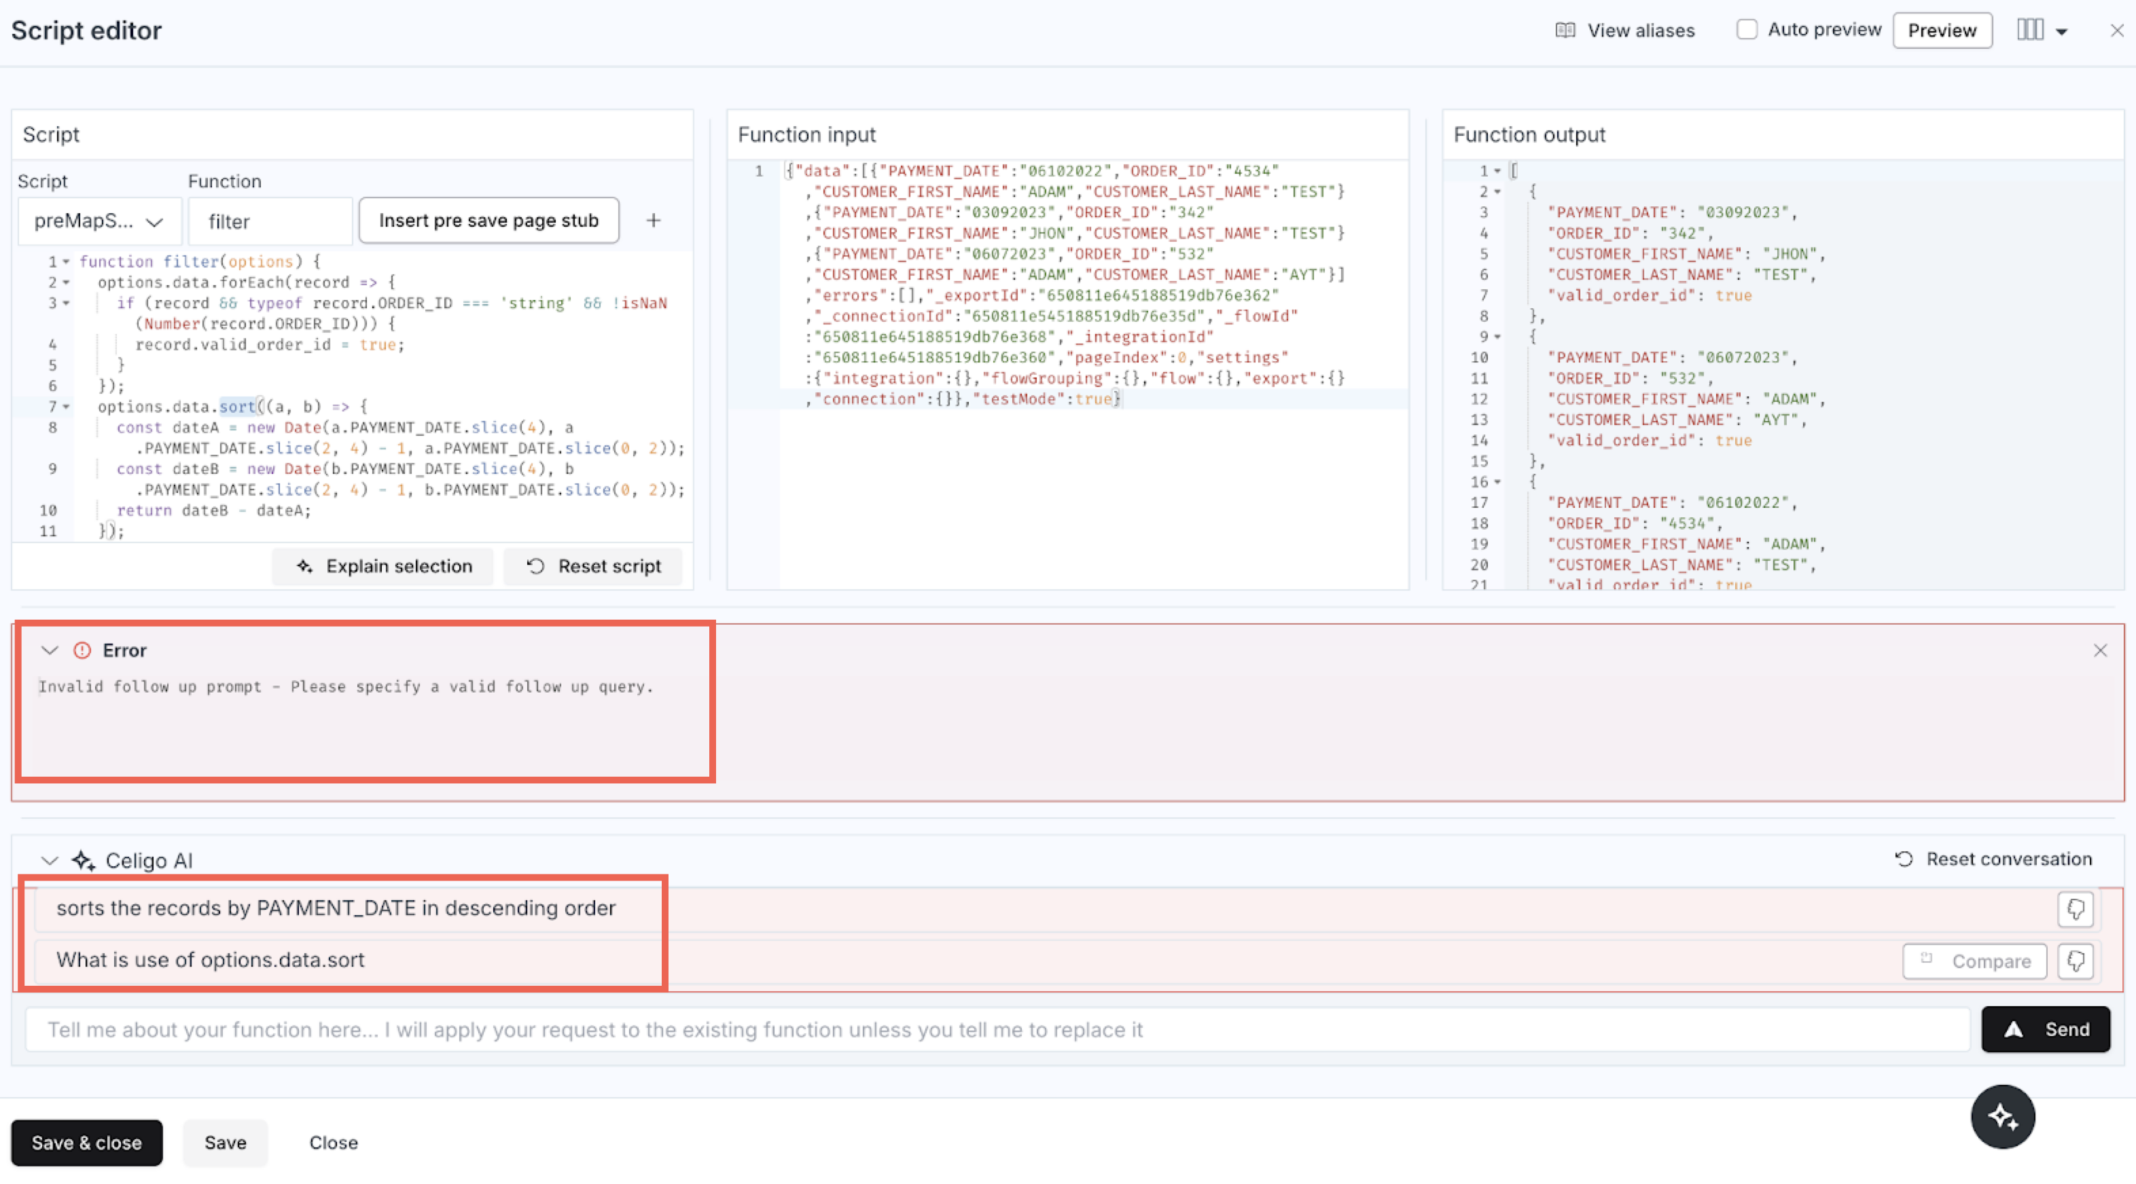Click the Send arrow icon
This screenshot has height=1184, width=2136.
click(2013, 1029)
